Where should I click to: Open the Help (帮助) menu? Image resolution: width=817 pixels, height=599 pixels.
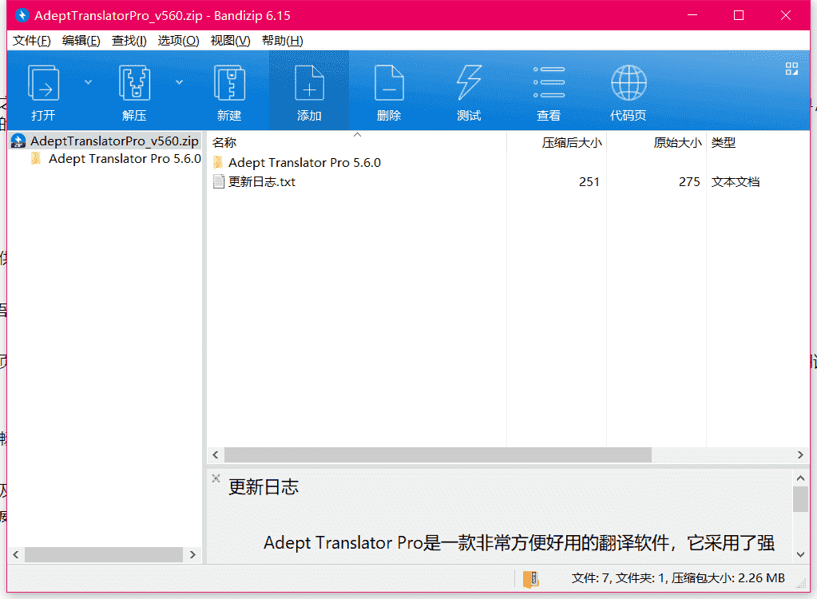tap(283, 41)
